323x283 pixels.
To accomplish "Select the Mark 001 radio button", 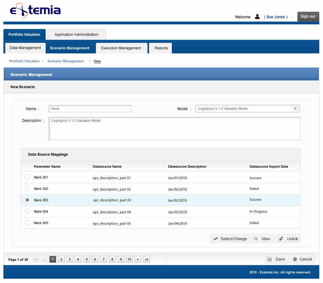I will (x=27, y=177).
